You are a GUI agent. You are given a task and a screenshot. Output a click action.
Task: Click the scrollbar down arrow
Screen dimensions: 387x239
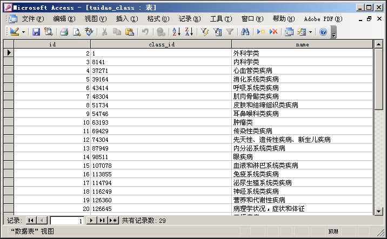[378, 211]
